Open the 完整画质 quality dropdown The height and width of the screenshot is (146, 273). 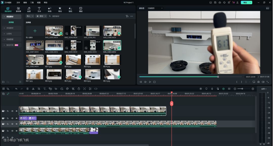pos(155,8)
